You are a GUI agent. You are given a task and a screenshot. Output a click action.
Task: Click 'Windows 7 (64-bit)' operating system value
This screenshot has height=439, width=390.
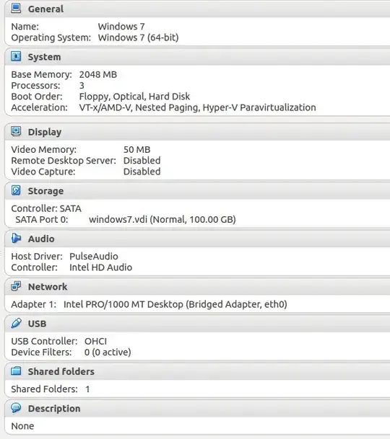[139, 37]
